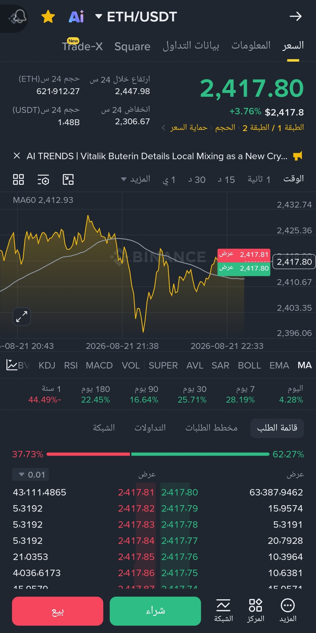Screen dimensions: 316x633
Task: Select the AVL overlay indicator
Action: (195, 365)
